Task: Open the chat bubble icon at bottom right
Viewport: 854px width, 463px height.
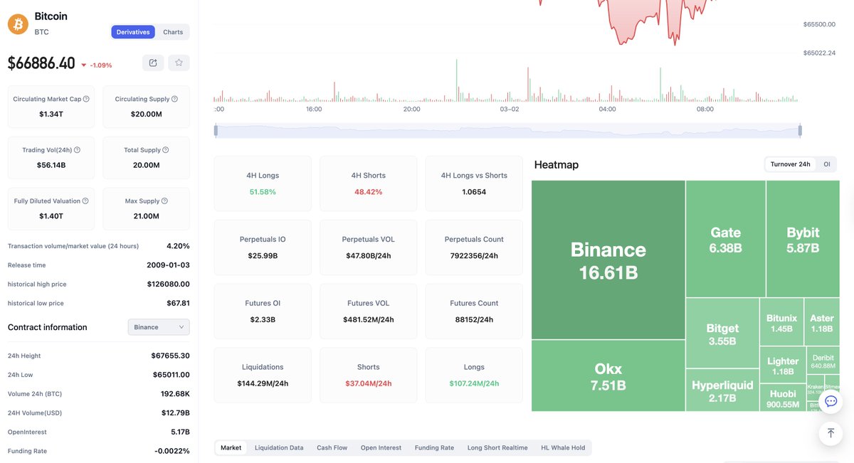Action: 830,400
